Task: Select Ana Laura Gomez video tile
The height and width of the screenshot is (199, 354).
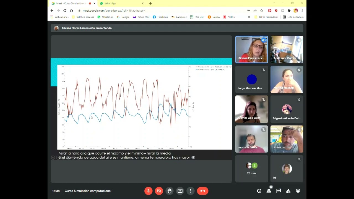Action: click(x=287, y=49)
